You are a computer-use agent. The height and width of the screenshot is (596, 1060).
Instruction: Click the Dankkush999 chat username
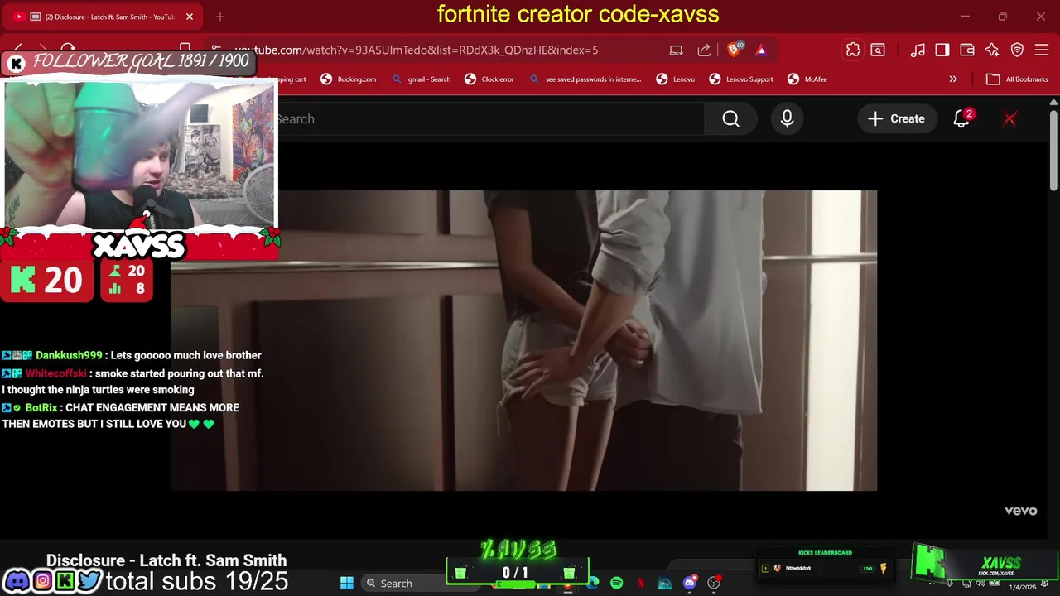(69, 355)
